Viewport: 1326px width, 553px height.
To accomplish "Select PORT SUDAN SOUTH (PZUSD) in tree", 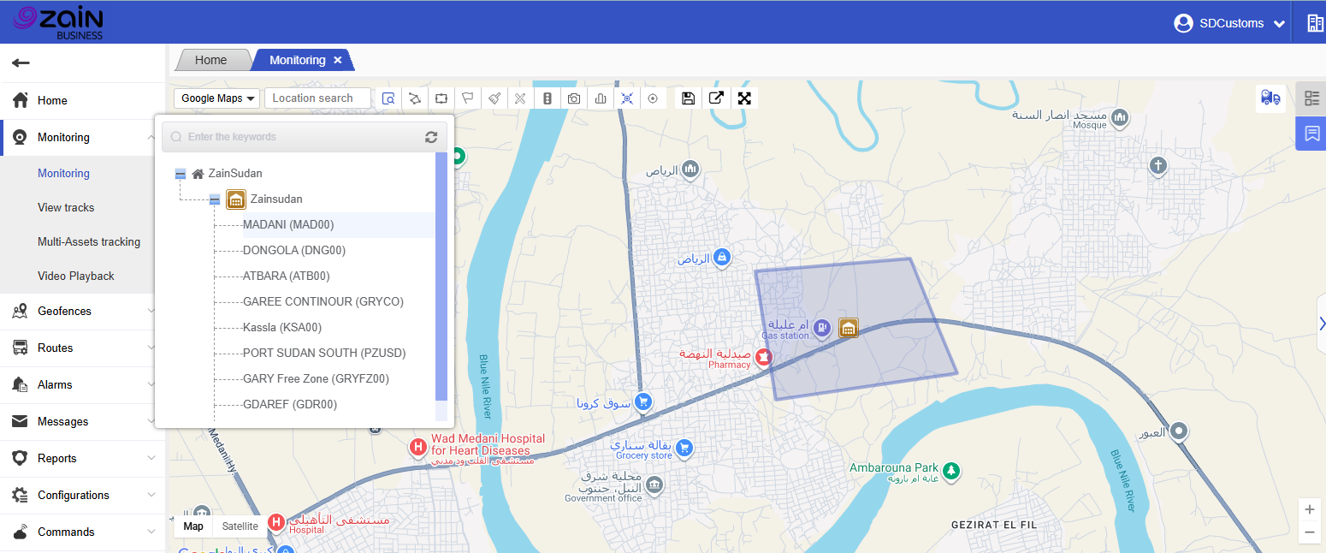I will (x=324, y=353).
